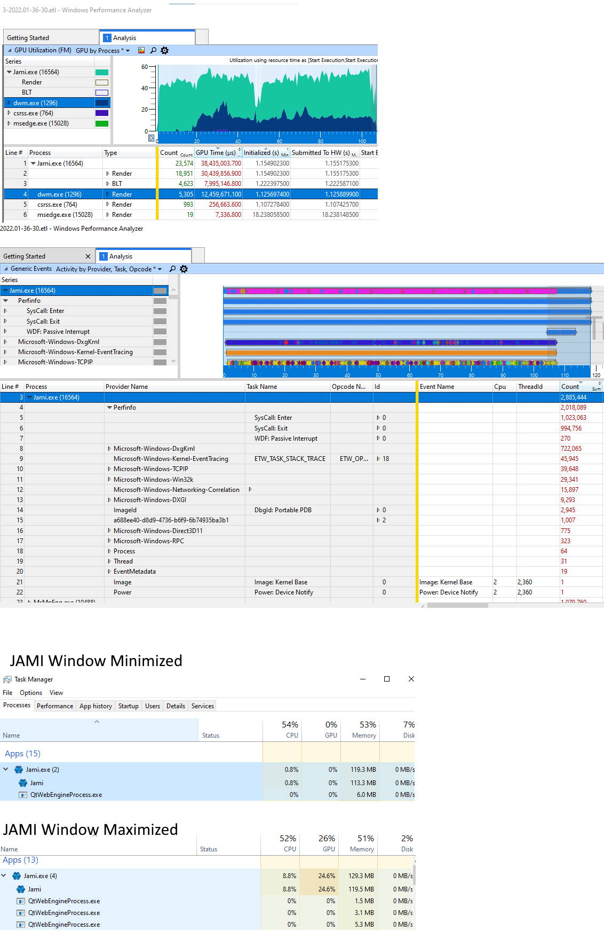Open File menu in Task Manager
604x939 pixels.
(x=7, y=693)
